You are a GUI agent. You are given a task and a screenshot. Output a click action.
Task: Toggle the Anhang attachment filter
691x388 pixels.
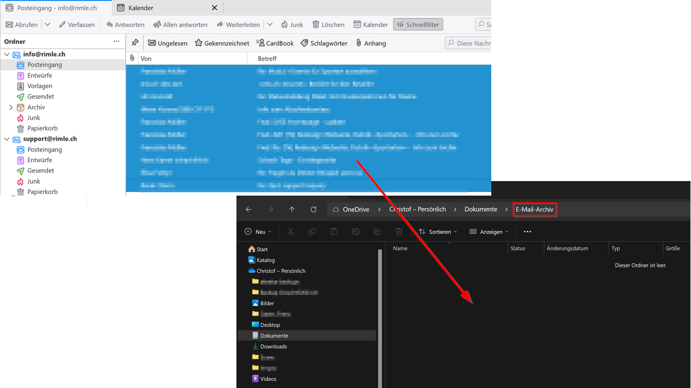pos(371,43)
